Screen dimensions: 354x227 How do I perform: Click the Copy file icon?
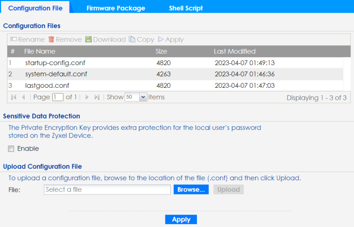click(132, 39)
